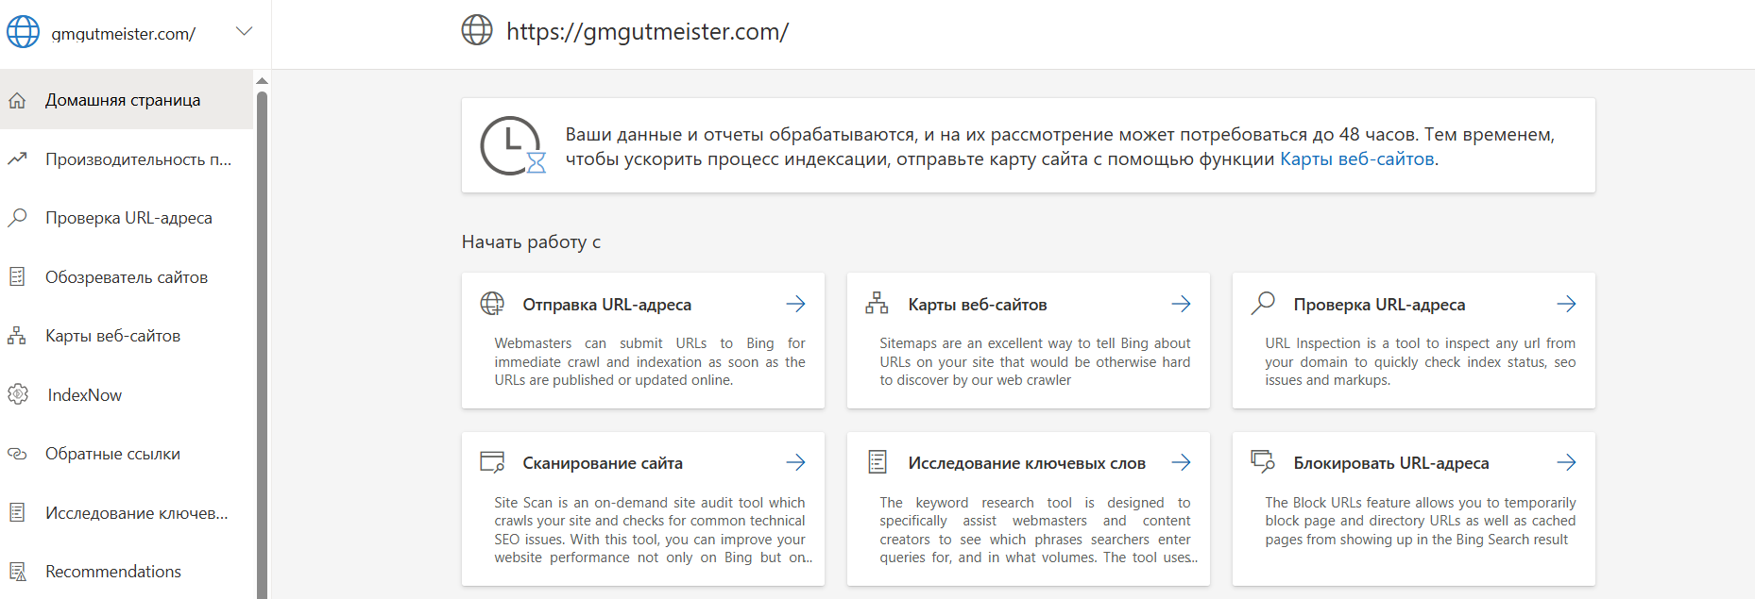1755x599 pixels.
Task: Click the Sitemaps are an excellent way description
Action: [x=1035, y=362]
